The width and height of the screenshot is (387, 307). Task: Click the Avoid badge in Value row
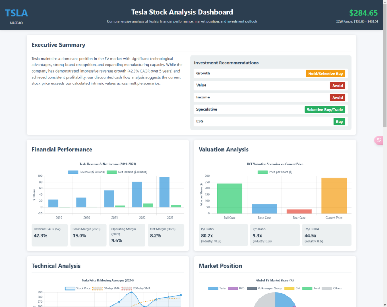[337, 86]
